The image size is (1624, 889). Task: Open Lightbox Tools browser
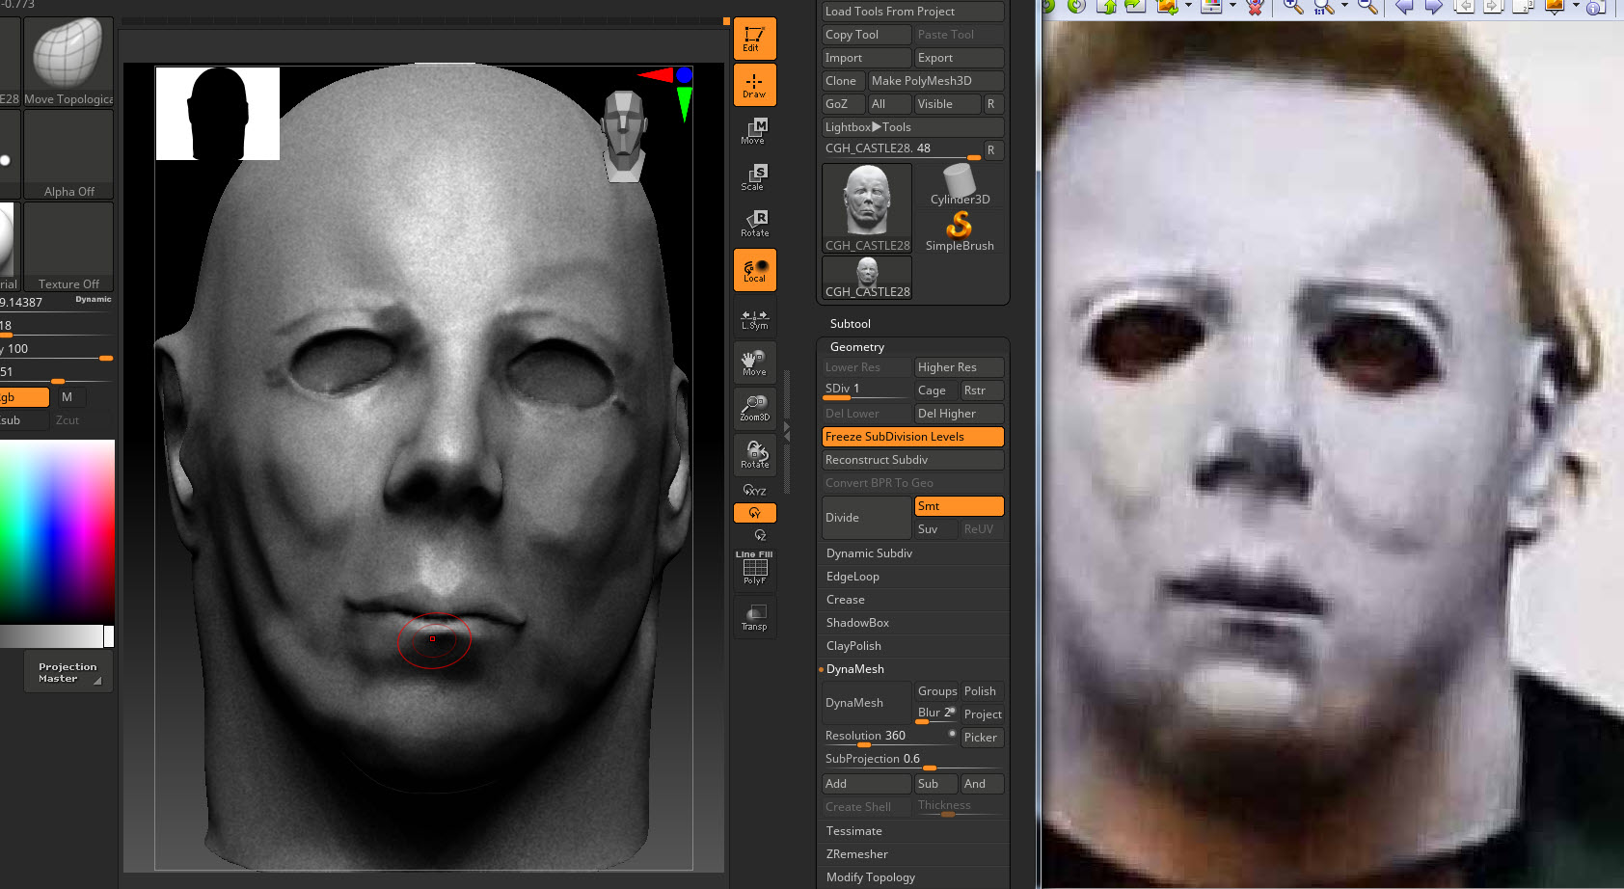point(912,127)
